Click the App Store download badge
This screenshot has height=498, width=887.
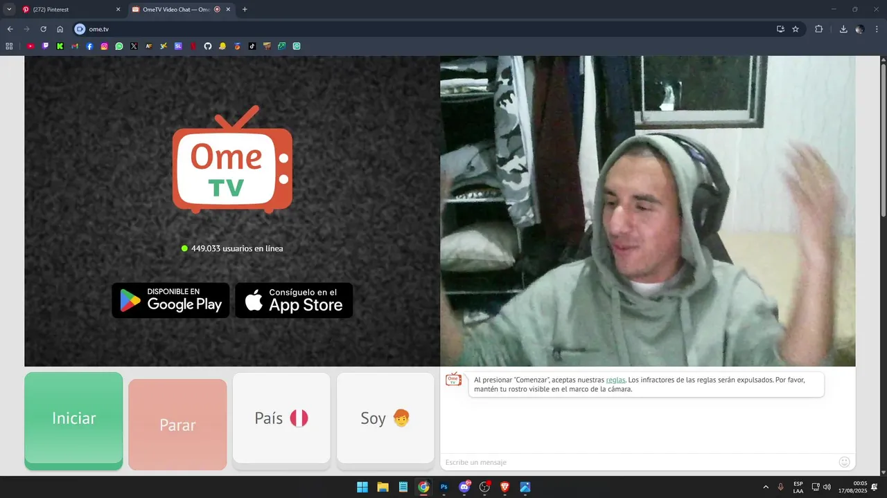point(294,300)
